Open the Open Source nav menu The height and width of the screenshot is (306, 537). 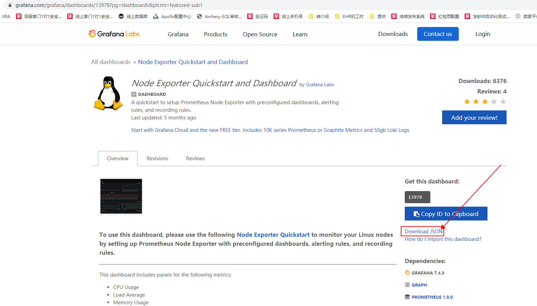click(x=260, y=34)
